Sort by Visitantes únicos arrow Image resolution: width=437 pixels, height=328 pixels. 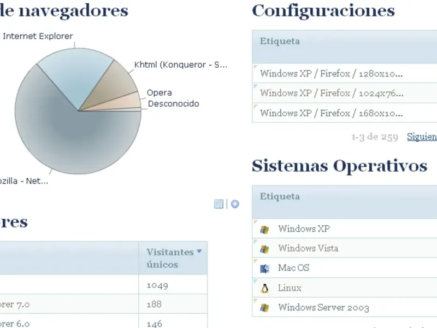point(199,251)
